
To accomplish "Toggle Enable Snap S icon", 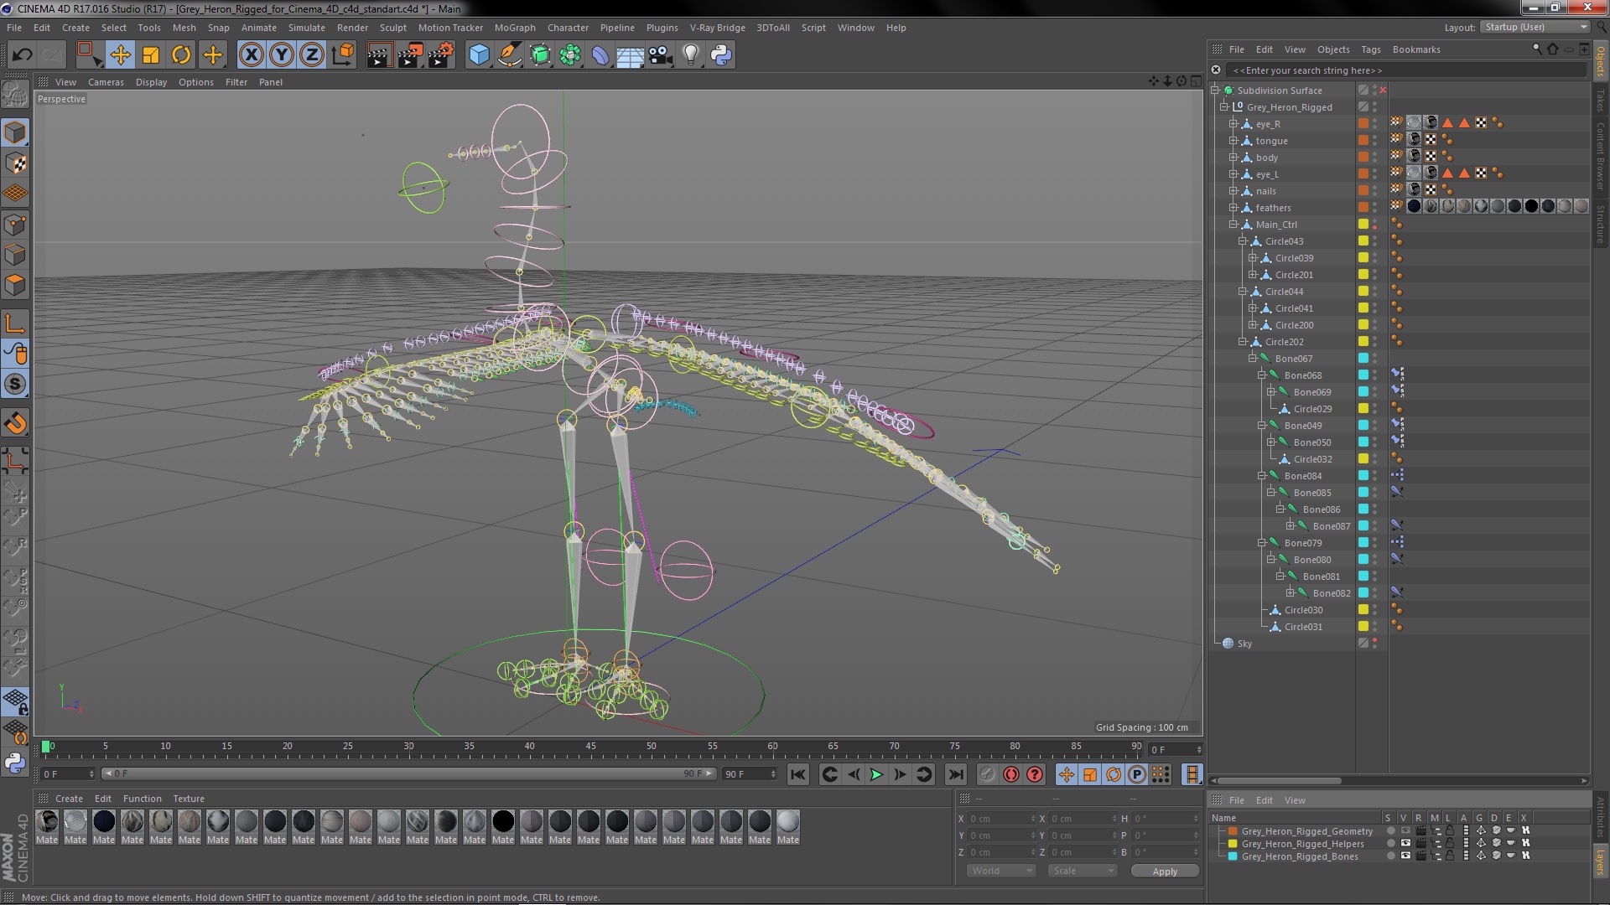I will click(15, 384).
